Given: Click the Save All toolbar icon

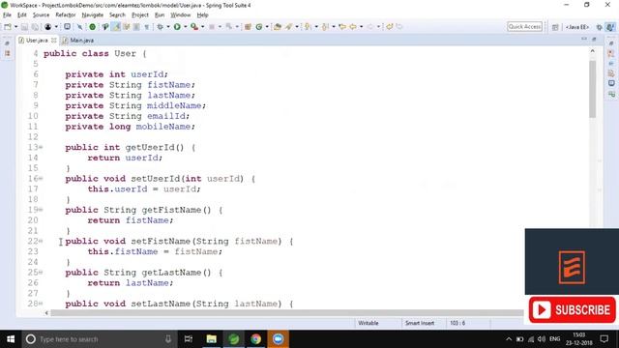Looking at the screenshot, I should point(35,27).
